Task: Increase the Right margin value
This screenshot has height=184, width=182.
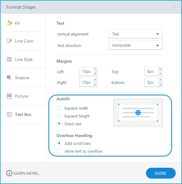Action: tap(95, 80)
